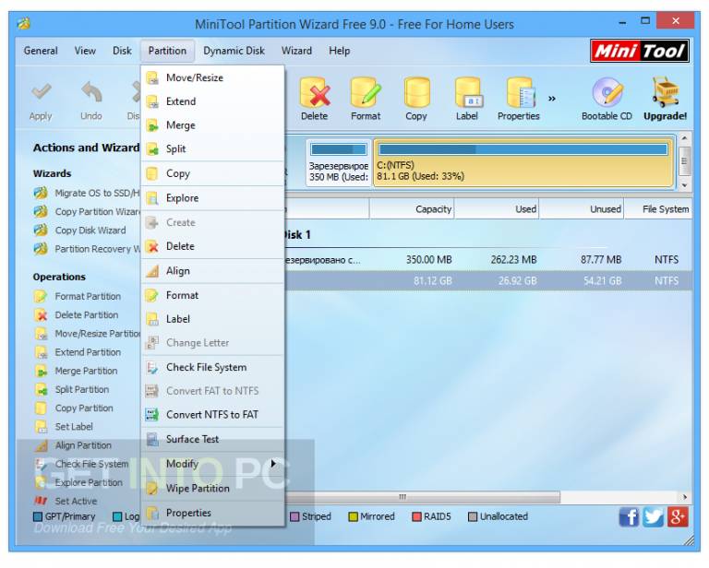Viewport: 709px width, 568px height.
Task: Expand the toolbar overflow chevron
Action: point(552,99)
